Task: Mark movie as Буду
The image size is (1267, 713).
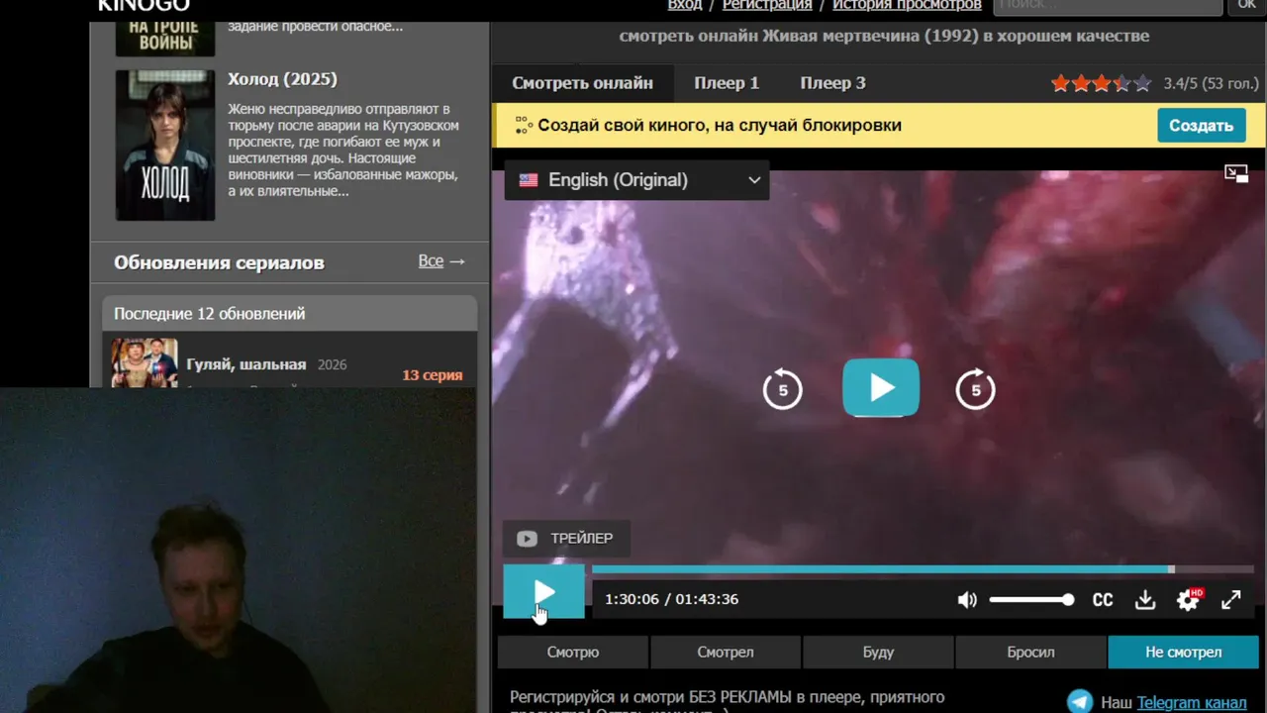Action: 878,653
